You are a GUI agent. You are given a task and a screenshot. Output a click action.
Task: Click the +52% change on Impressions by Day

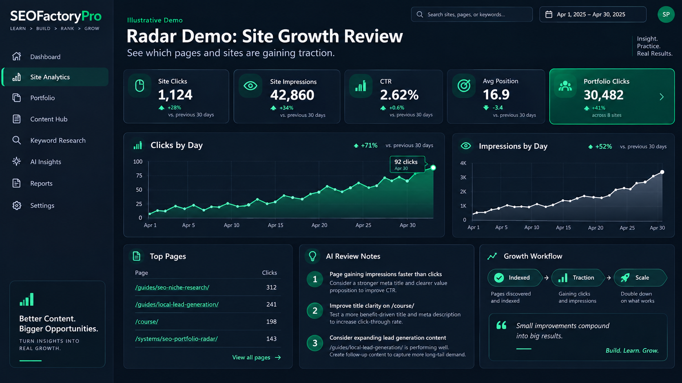[600, 147]
